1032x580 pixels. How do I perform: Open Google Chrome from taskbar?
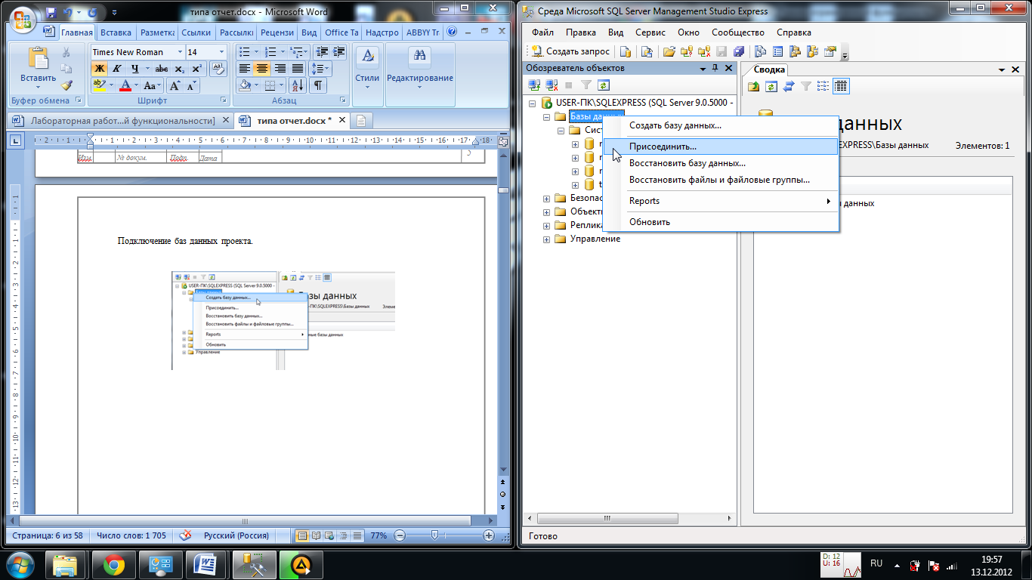coord(114,564)
